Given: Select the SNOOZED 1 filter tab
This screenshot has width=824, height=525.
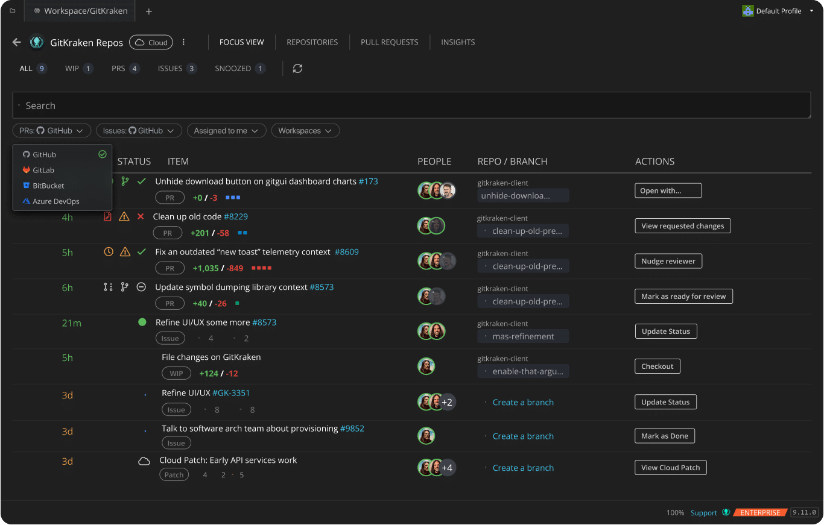Looking at the screenshot, I should (x=240, y=69).
